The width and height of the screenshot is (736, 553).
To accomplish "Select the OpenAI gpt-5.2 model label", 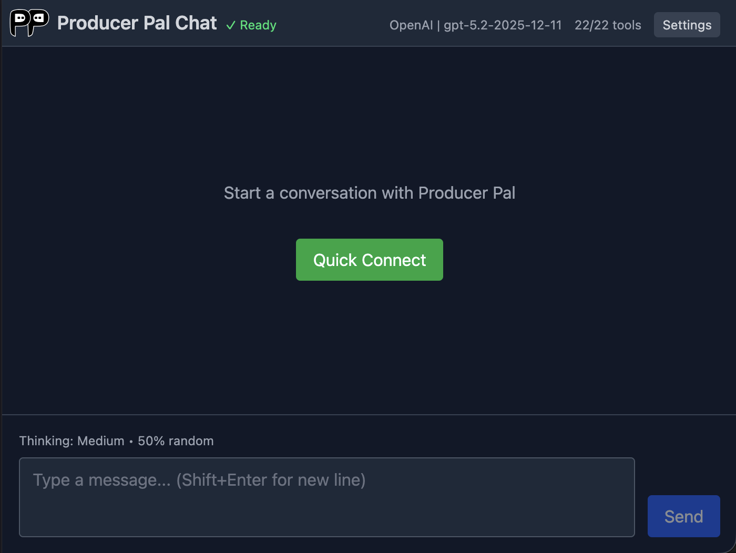I will pyautogui.click(x=475, y=25).
